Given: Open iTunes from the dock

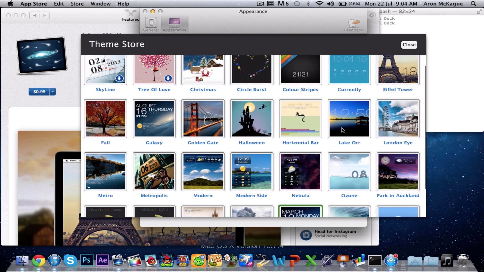Looking at the screenshot, I should (x=54, y=261).
